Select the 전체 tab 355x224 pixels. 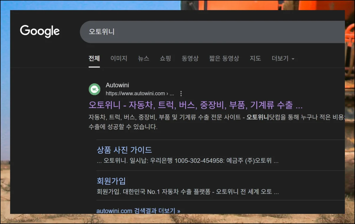pyautogui.click(x=94, y=59)
